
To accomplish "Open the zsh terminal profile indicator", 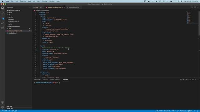I will [182, 80].
